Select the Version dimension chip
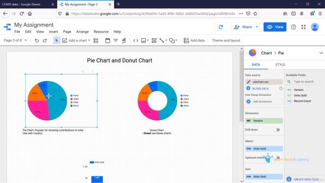 tap(264, 121)
